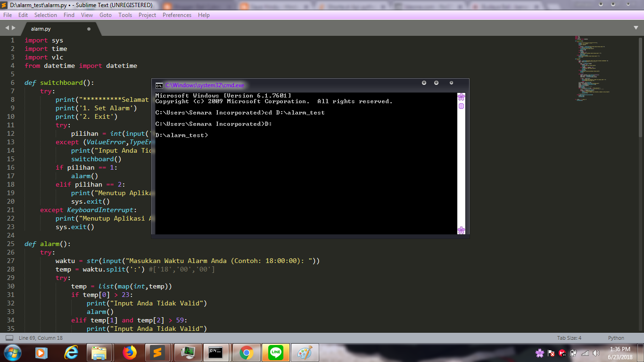This screenshot has height=362, width=644.
Task: Click line number 6 in the gutter
Action: 13,82
